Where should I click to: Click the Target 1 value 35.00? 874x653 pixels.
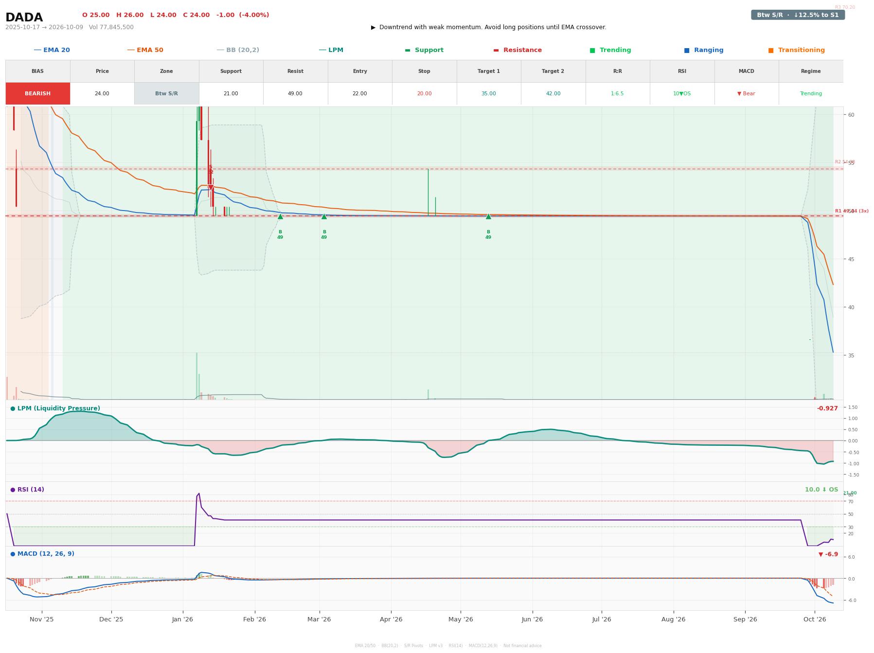pos(489,93)
